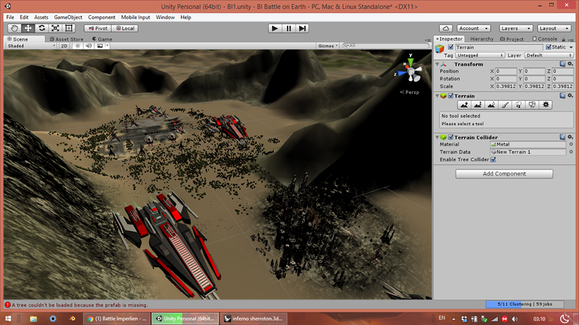
Task: Open the Inspector panel options menu
Action: (x=571, y=39)
